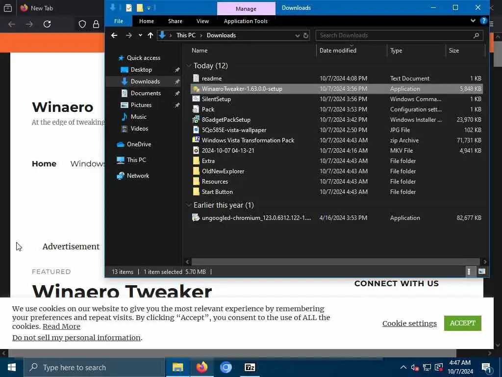Open the notification center icon

[486, 367]
